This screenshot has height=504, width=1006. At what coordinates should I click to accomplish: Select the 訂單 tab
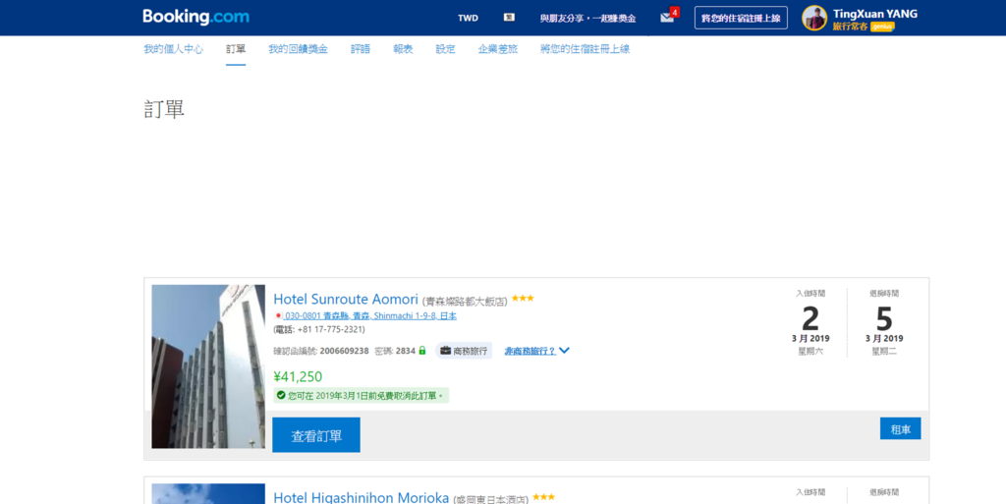tap(236, 49)
